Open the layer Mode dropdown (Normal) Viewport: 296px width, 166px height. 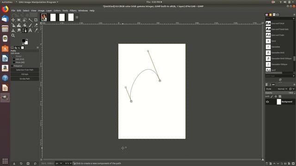282,89
